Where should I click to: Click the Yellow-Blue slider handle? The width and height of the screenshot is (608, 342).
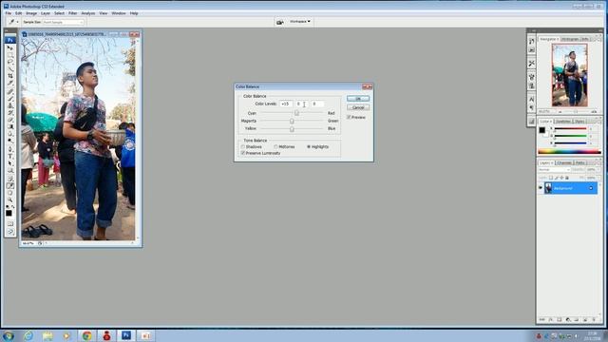tap(292, 129)
